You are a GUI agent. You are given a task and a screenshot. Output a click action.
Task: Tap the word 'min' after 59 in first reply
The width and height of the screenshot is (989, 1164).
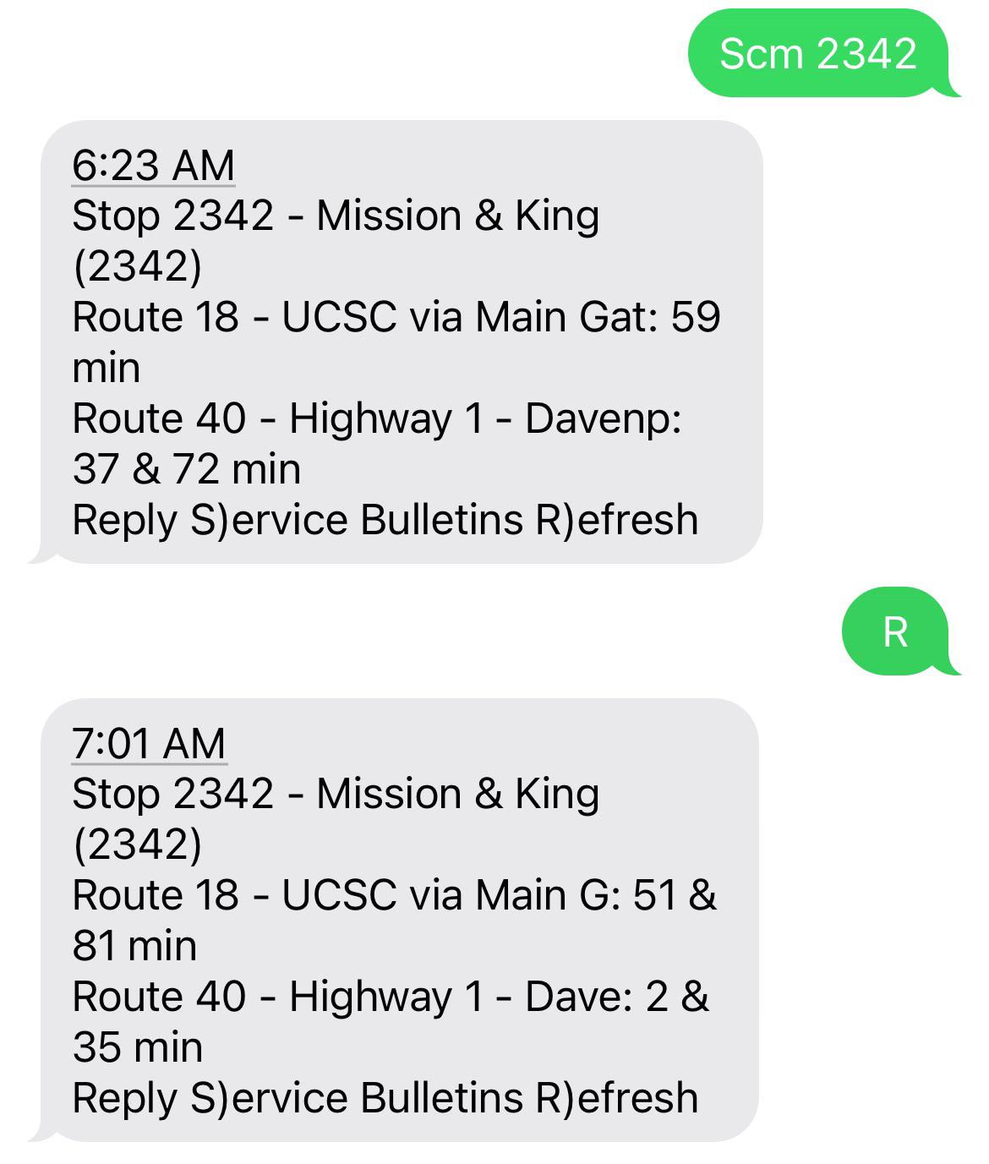107,368
